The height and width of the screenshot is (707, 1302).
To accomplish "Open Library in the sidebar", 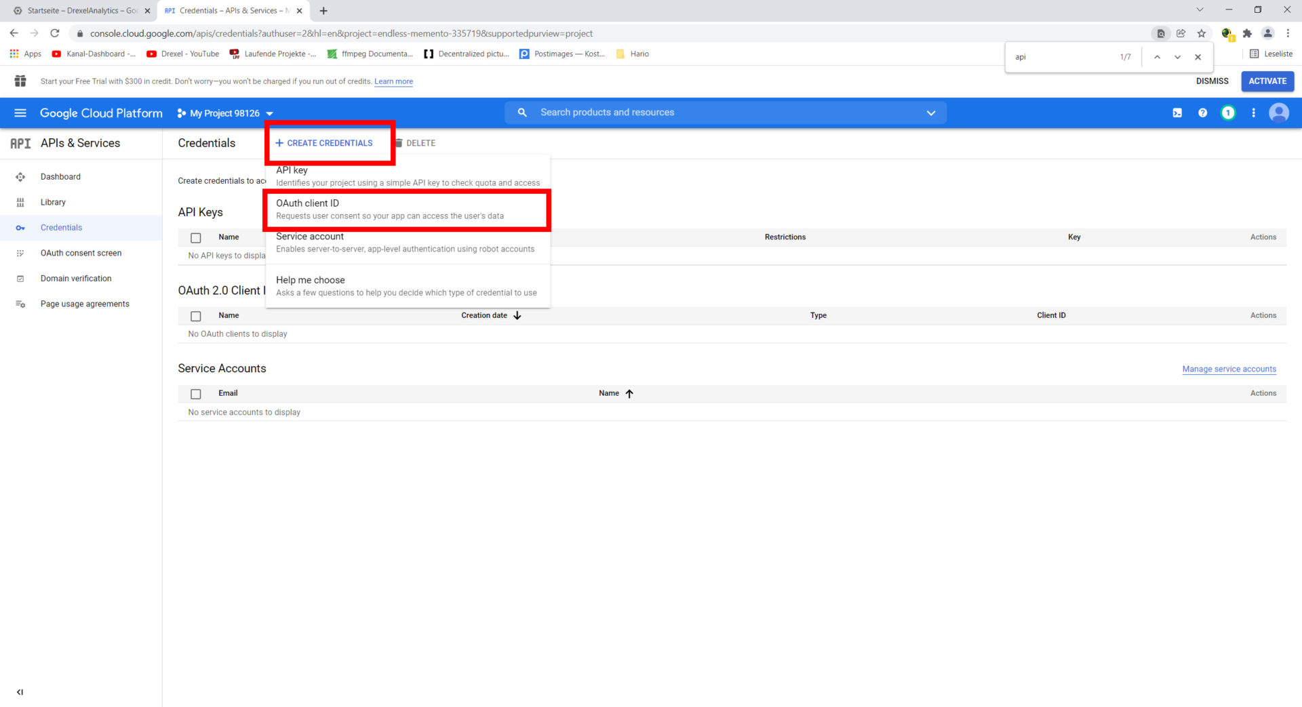I will pyautogui.click(x=53, y=202).
